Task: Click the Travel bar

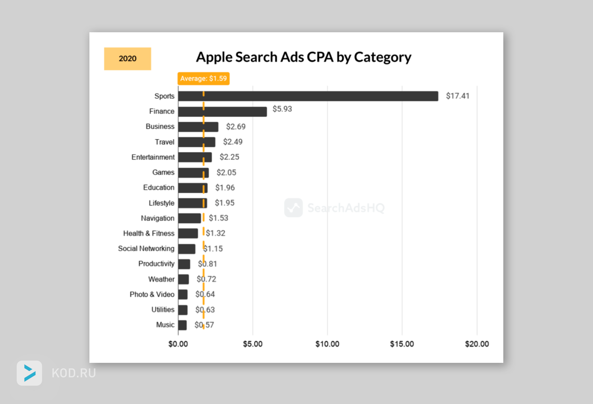Action: [x=197, y=142]
